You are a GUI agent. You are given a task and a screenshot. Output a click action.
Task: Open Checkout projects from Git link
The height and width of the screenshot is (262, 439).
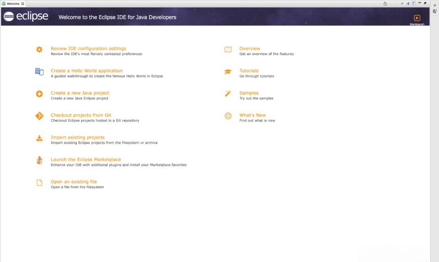[x=81, y=115]
